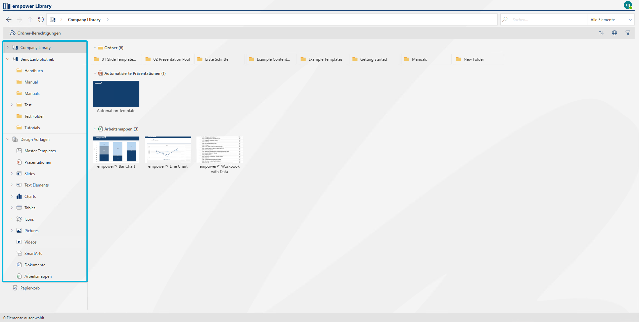The height and width of the screenshot is (322, 639).
Task: Go up one folder level
Action: tap(30, 19)
